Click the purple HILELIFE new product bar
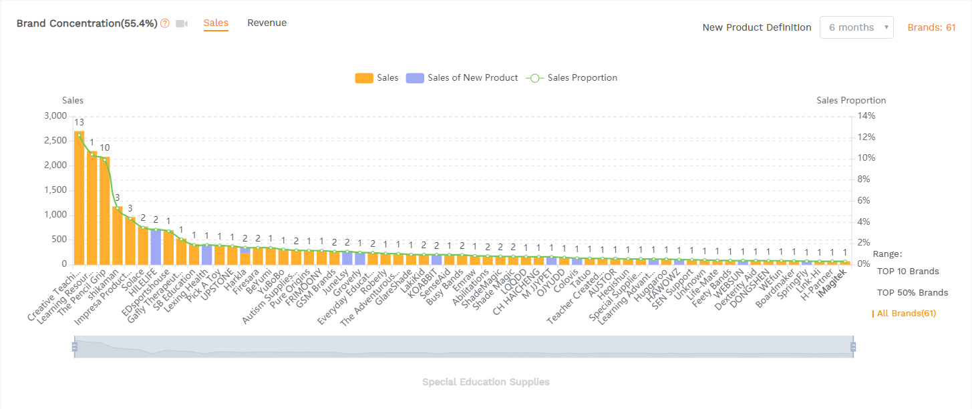972x409 pixels. pyautogui.click(x=156, y=247)
